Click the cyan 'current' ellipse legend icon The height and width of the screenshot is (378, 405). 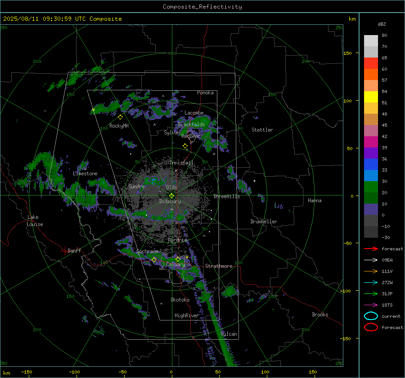[x=371, y=316]
